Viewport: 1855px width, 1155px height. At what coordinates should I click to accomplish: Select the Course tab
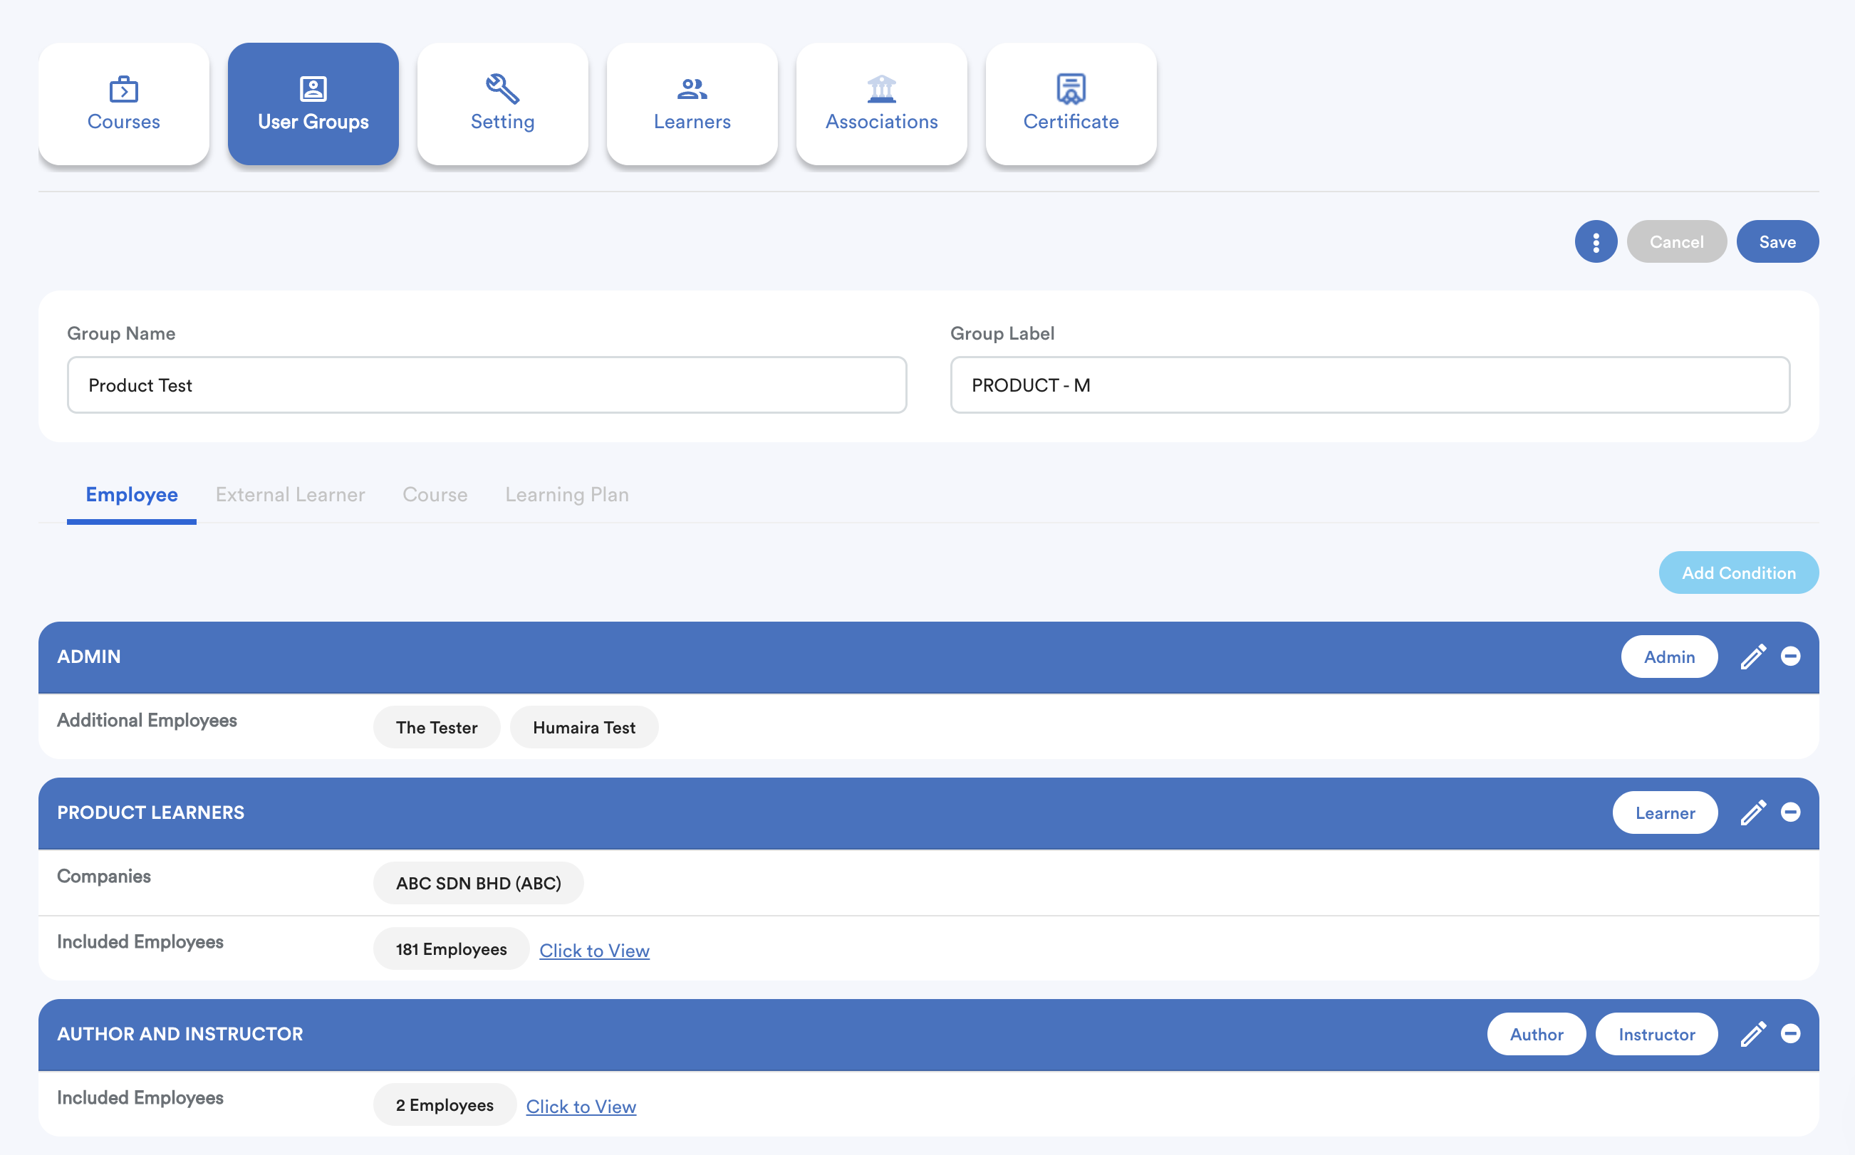pos(435,495)
